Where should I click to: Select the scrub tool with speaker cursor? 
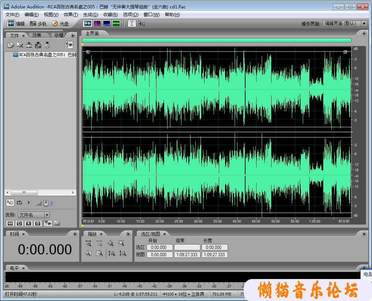coord(141,23)
